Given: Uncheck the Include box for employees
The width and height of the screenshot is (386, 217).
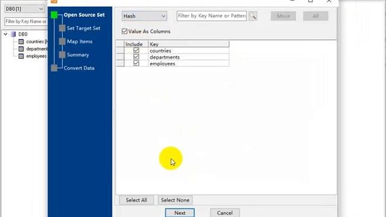Looking at the screenshot, I should [x=136, y=63].
